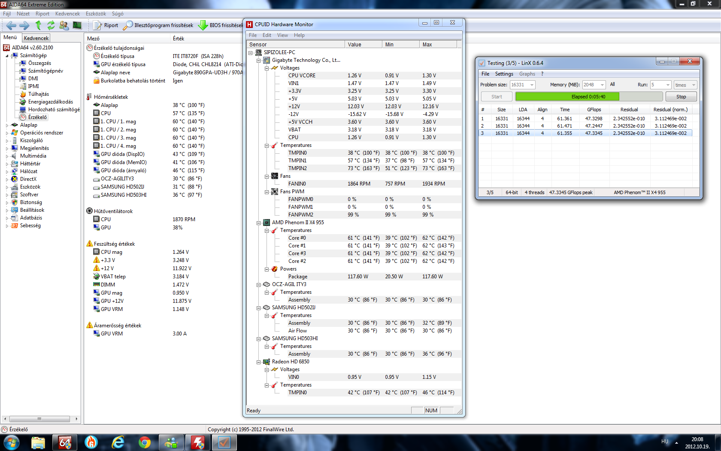Select the Érzékelő tree item
The image size is (721, 451).
pyautogui.click(x=37, y=117)
